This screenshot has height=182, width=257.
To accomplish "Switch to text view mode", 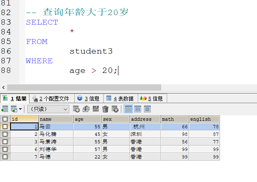I will point(147,109).
